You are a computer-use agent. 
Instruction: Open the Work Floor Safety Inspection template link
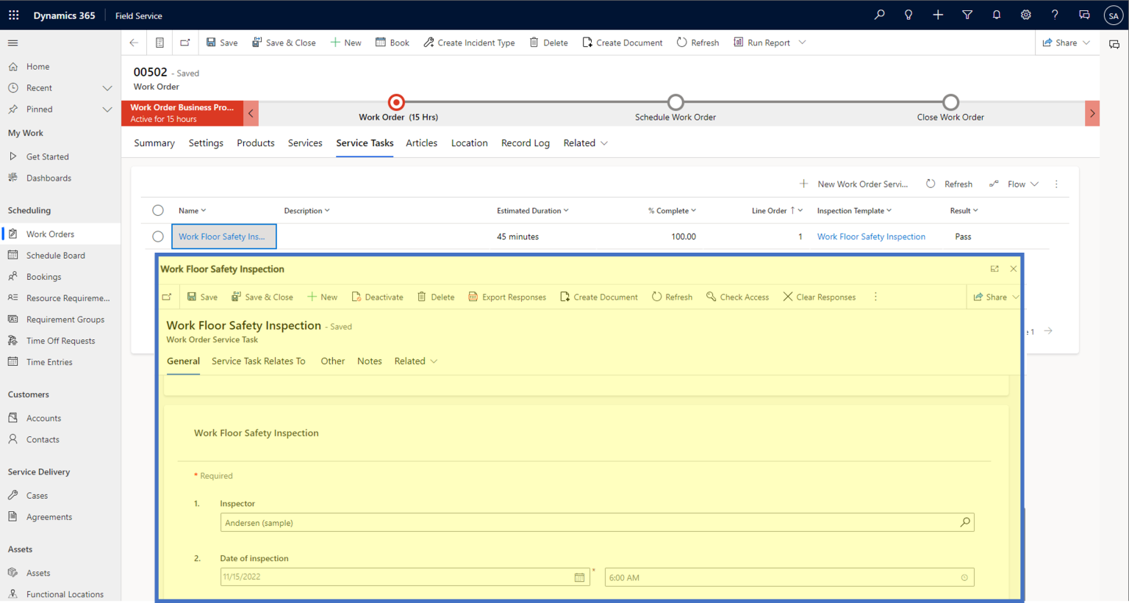pos(871,236)
